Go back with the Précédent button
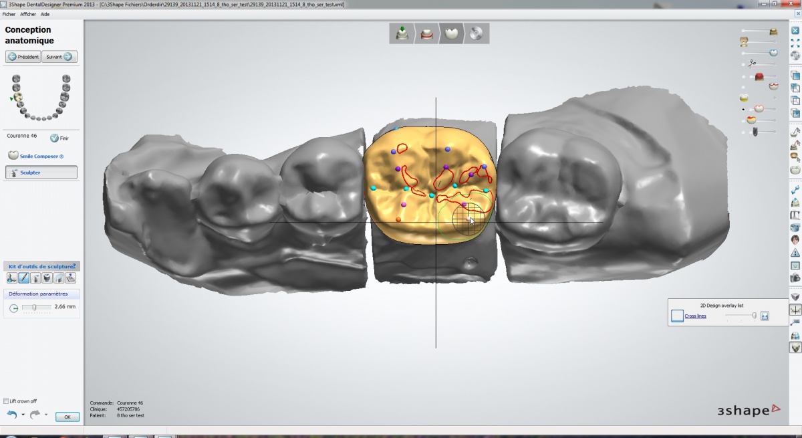This screenshot has width=802, height=438. (x=23, y=57)
